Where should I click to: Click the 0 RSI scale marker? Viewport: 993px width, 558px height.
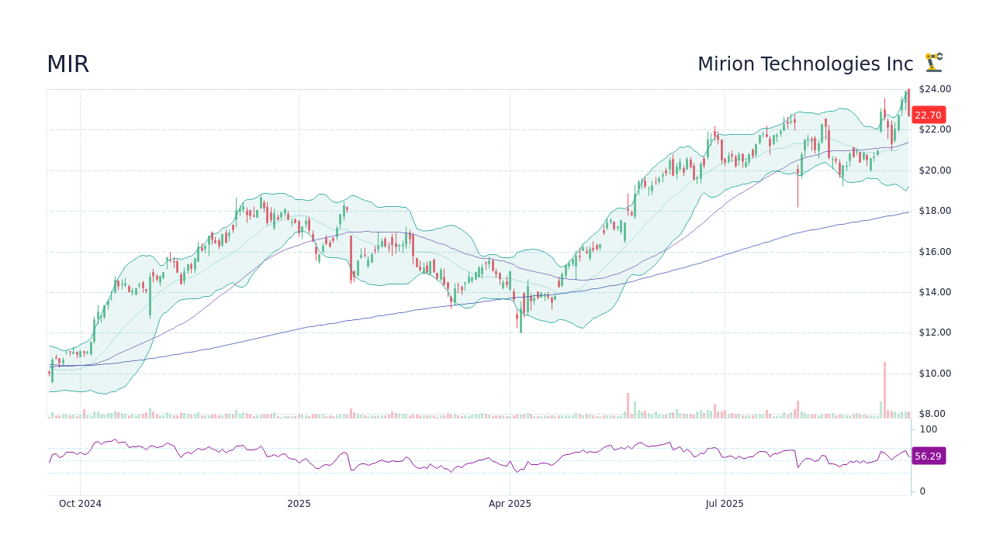pyautogui.click(x=921, y=491)
